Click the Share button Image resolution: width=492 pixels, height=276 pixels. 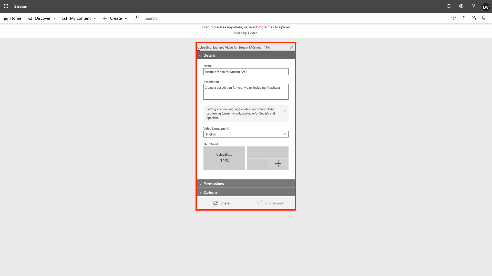click(x=221, y=203)
